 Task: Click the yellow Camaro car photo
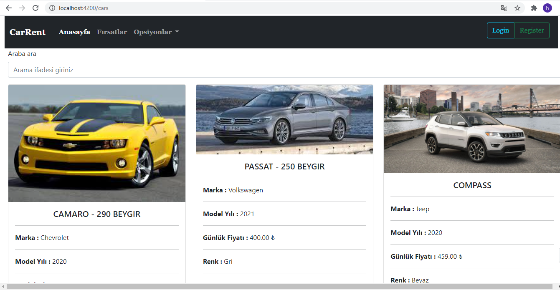[x=96, y=143]
